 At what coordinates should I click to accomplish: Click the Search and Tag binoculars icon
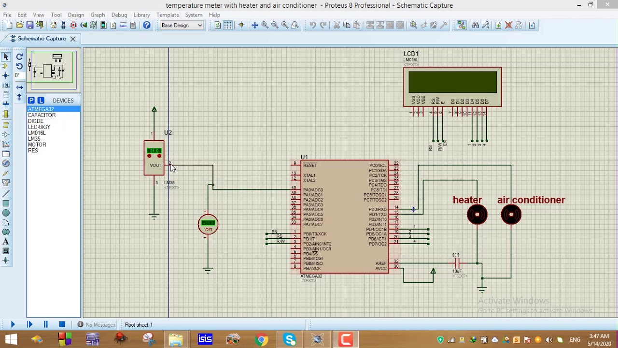476,25
